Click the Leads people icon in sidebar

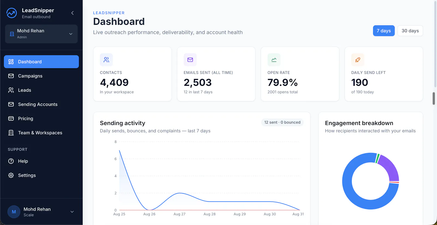point(11,90)
